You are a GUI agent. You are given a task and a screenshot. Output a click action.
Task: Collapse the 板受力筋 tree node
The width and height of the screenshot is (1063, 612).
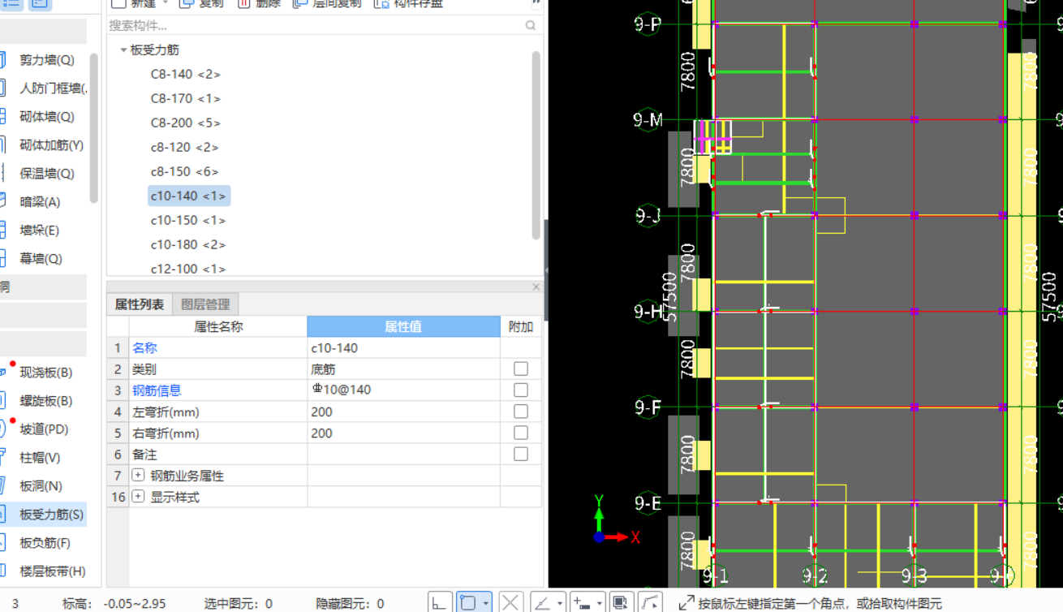tap(123, 50)
